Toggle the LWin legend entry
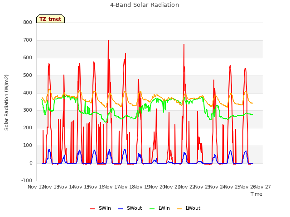Screen dimensions: 290x217 (159, 208)
